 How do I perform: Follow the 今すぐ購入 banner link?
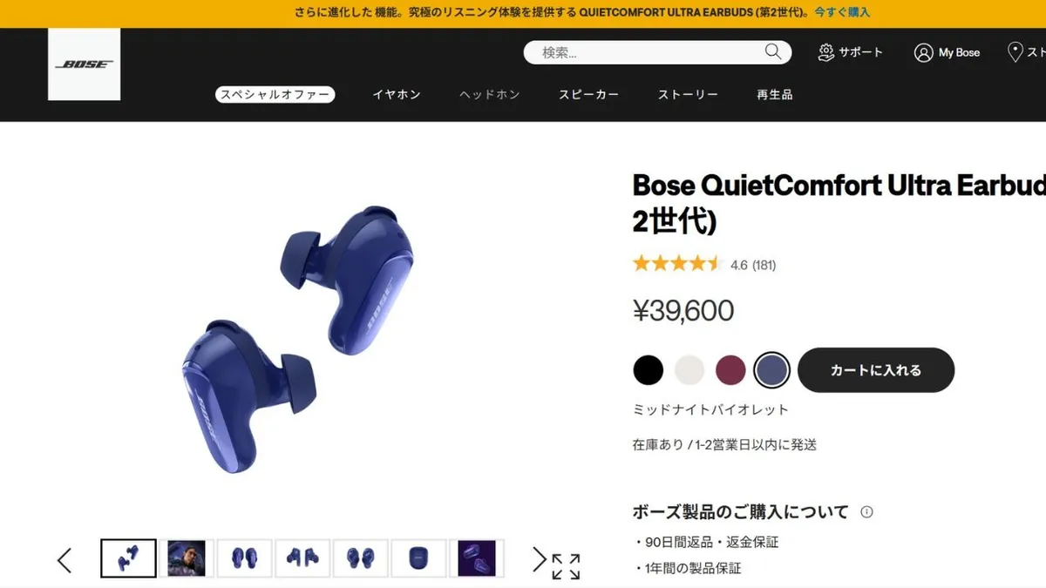tap(842, 12)
